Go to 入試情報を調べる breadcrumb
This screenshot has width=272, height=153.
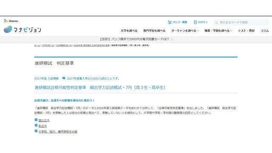point(64,45)
